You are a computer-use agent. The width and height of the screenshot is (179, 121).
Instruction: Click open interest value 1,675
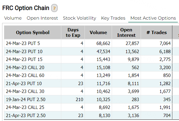click(x=133, y=107)
